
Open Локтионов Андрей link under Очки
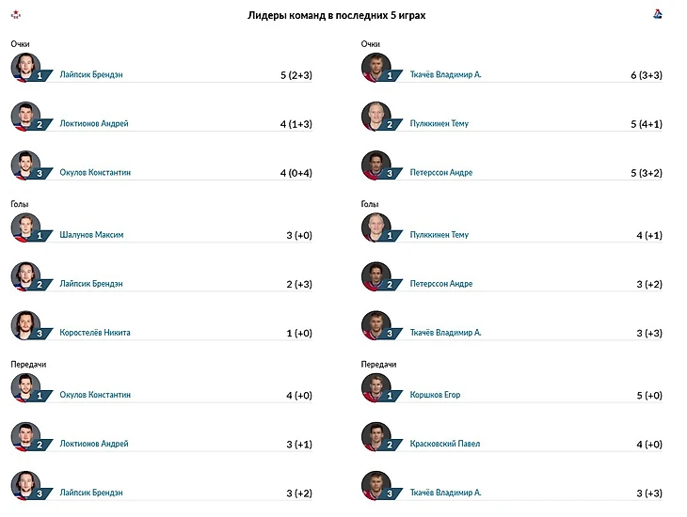(x=94, y=123)
